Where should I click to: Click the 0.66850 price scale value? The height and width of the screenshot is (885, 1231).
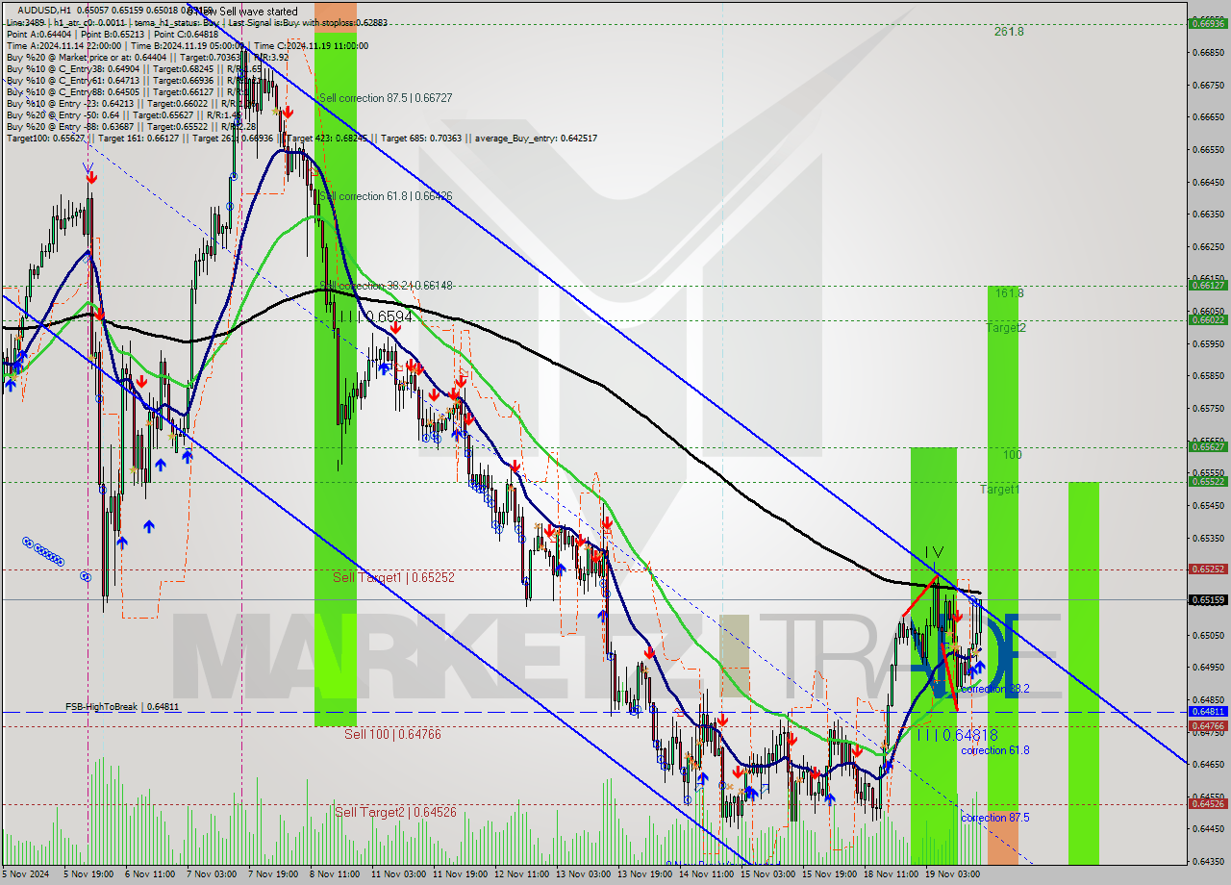[1207, 53]
